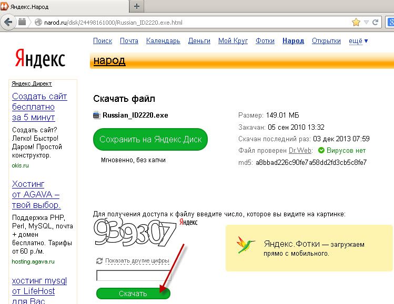
Task: Click the refresh captcha digits icon
Action: (99, 261)
